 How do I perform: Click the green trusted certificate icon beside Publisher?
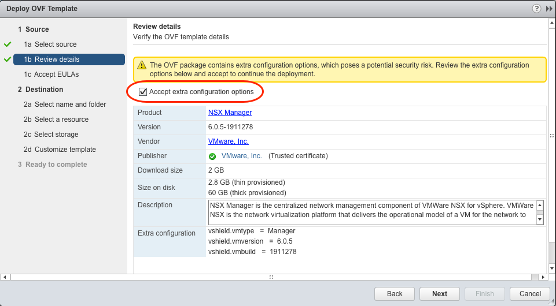(212, 156)
